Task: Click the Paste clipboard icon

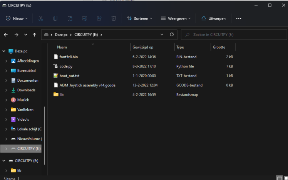Action: coord(70,19)
